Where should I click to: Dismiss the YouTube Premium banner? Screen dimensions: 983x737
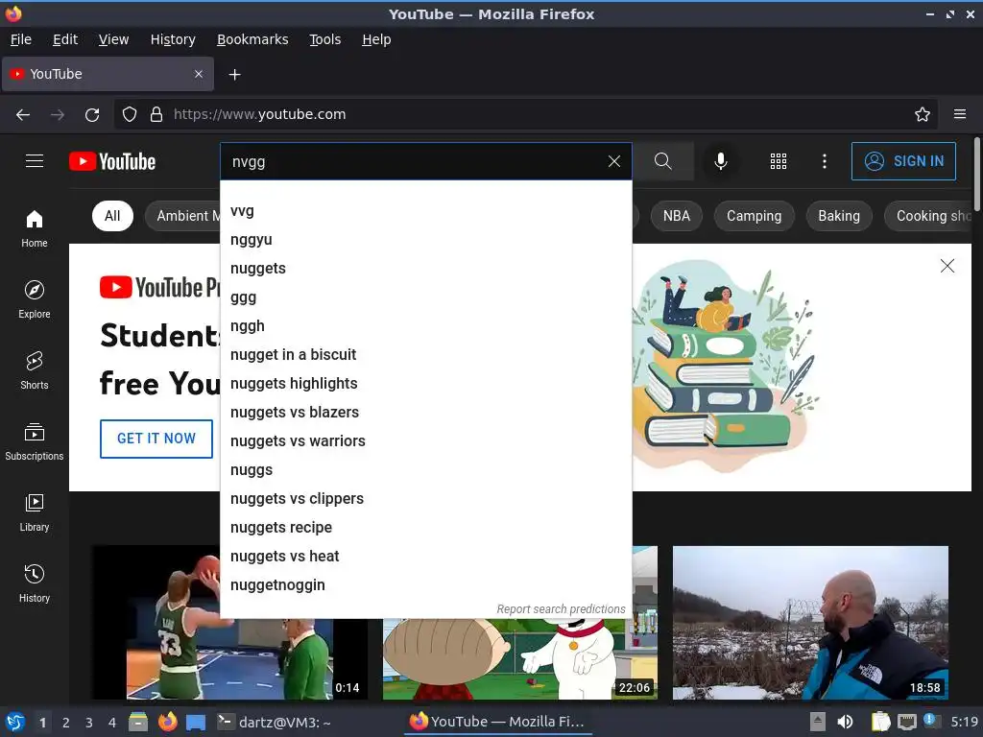click(x=947, y=266)
